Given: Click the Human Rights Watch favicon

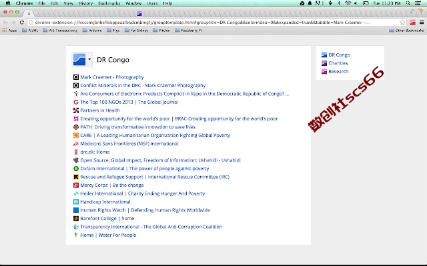Looking at the screenshot, I should (76, 210).
